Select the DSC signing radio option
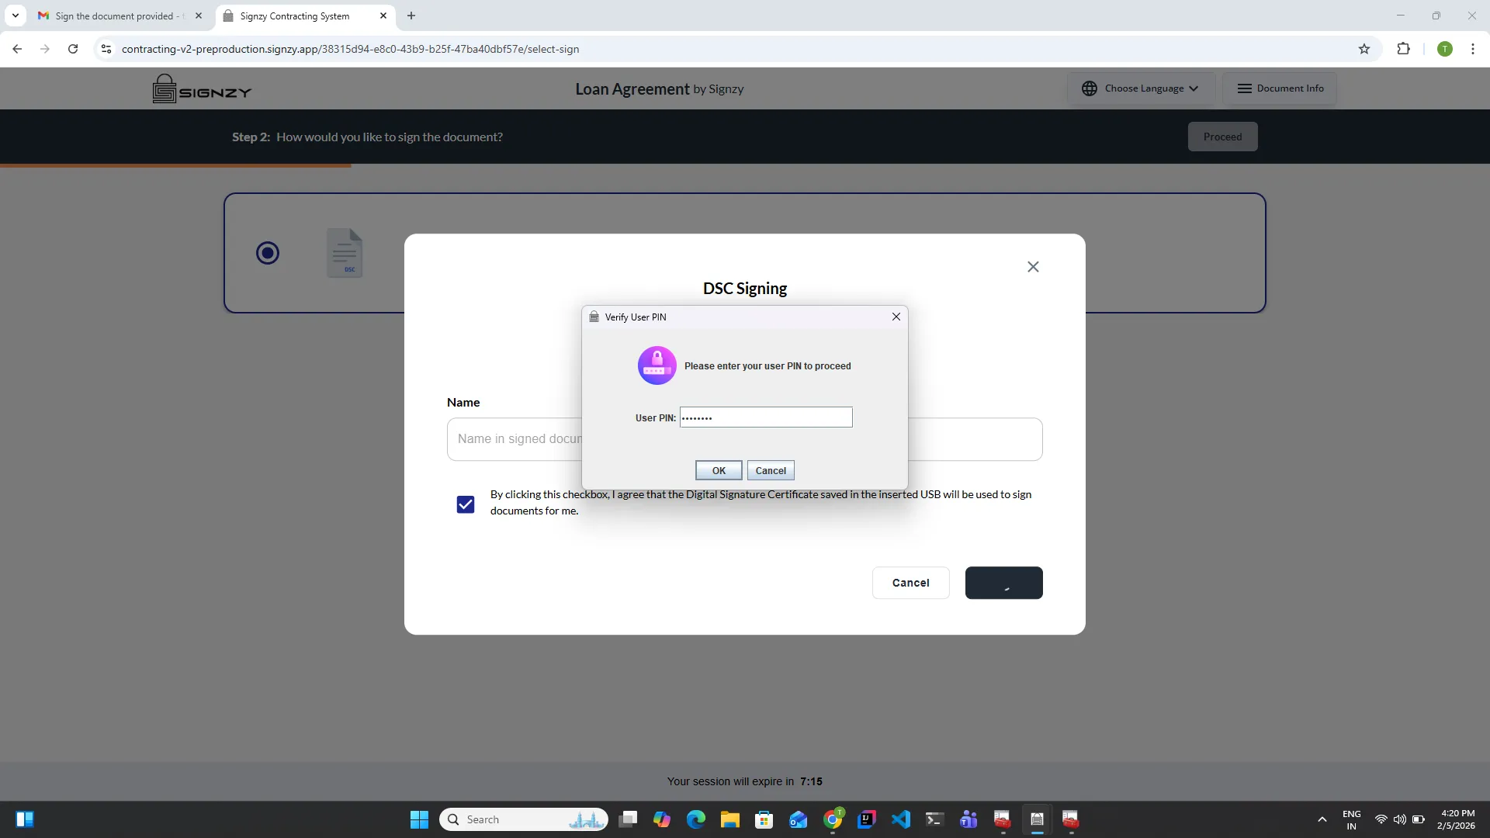Viewport: 1490px width, 838px height. tap(268, 253)
